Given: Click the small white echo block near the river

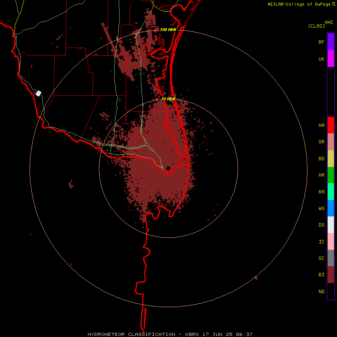Looking at the screenshot, I should coord(38,94).
